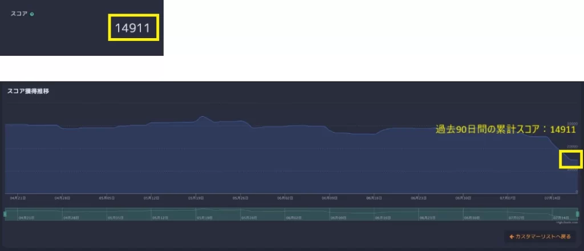The image size is (584, 251).
Task: Click the navigator's right range handle
Action: tap(577, 213)
